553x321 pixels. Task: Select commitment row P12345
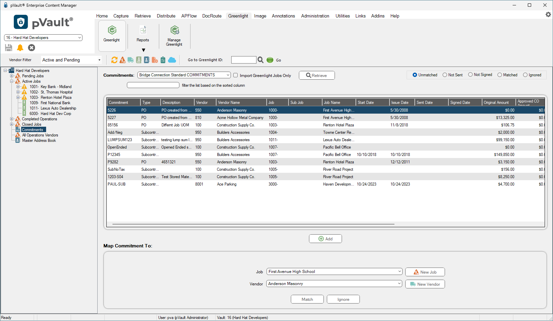[325, 155]
